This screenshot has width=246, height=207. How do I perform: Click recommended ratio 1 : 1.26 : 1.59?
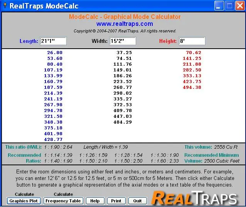[93, 155]
